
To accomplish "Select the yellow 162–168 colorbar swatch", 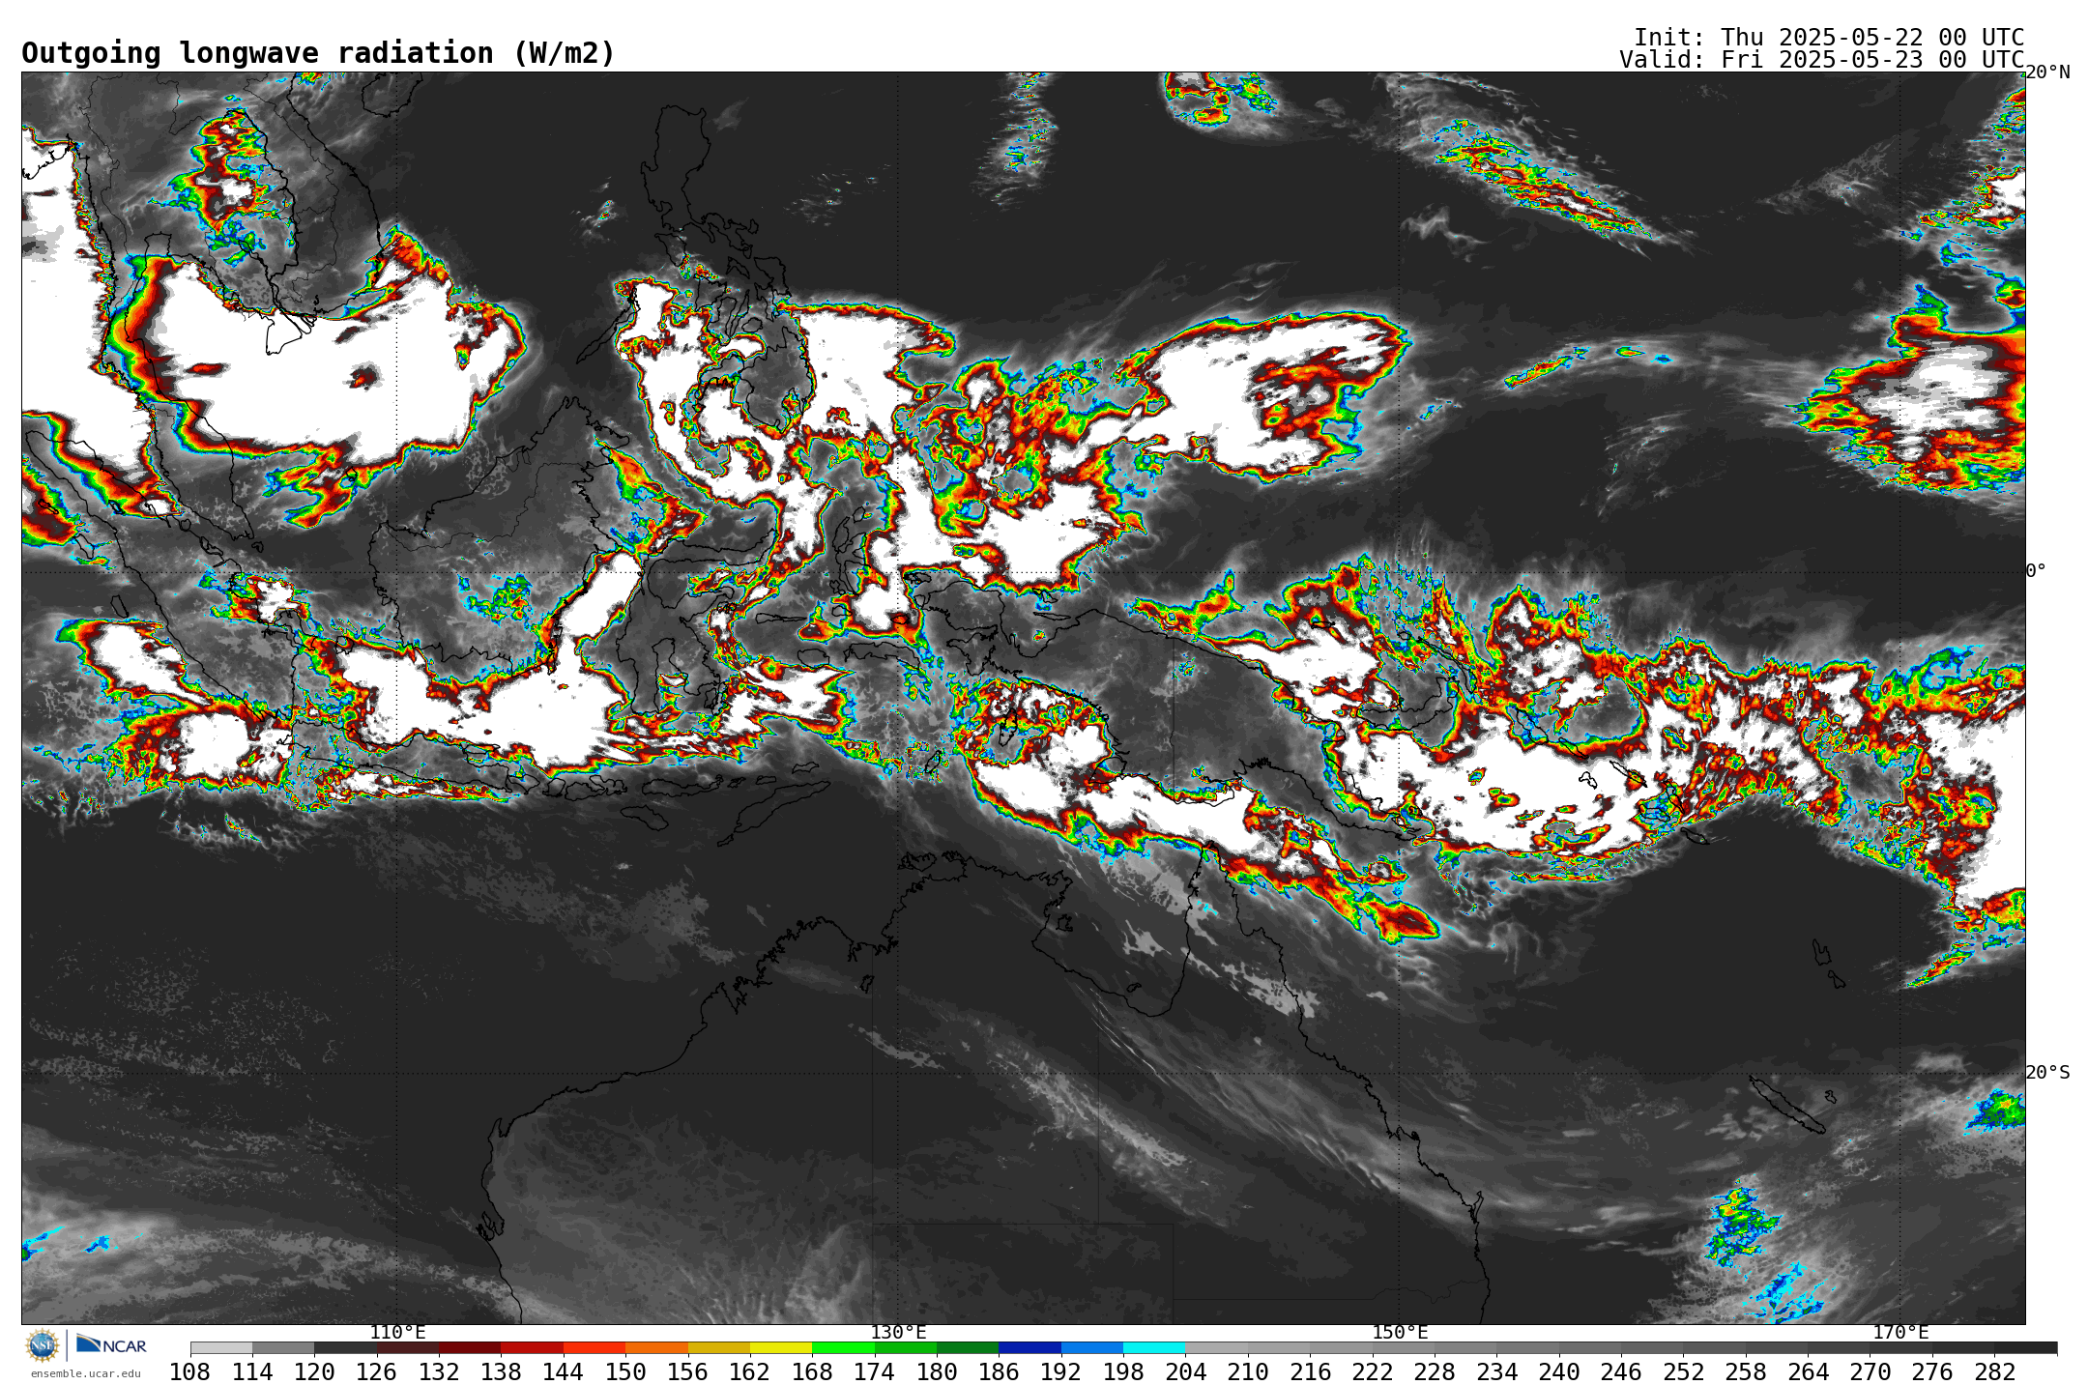I will [x=781, y=1347].
